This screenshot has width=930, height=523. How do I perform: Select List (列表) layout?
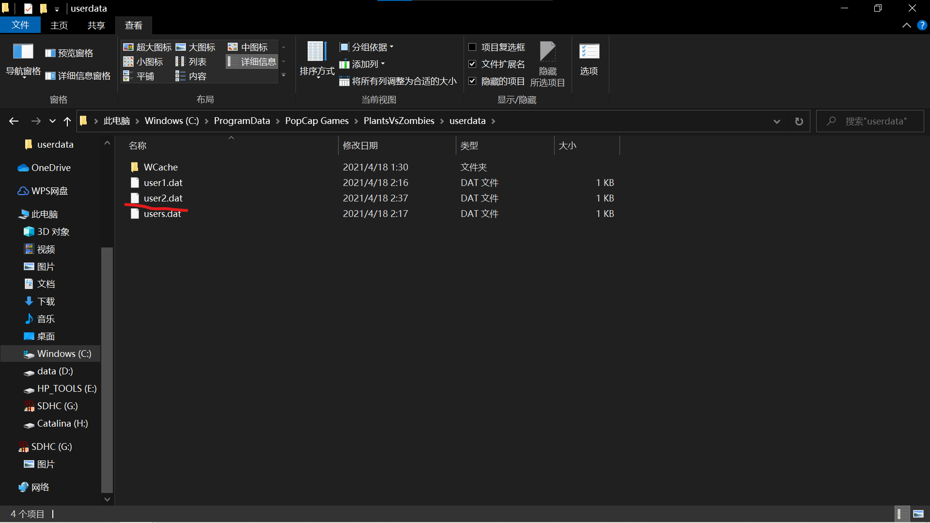[191, 62]
